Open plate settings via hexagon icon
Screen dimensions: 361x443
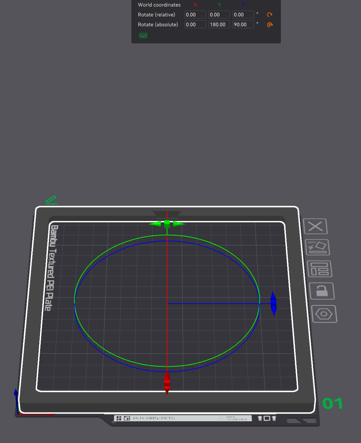point(324,314)
